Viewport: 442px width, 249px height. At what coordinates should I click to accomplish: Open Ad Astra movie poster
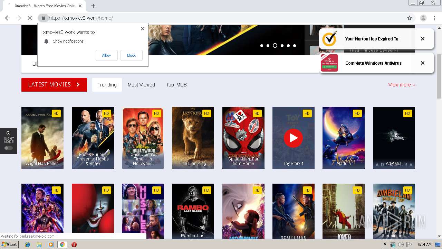coord(394,138)
